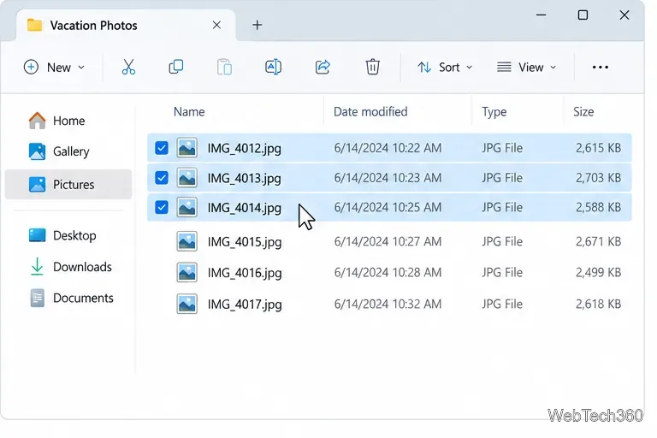Viewport: 657px width, 438px height.
Task: Select file name IMG_4015.jpg
Action: (245, 242)
